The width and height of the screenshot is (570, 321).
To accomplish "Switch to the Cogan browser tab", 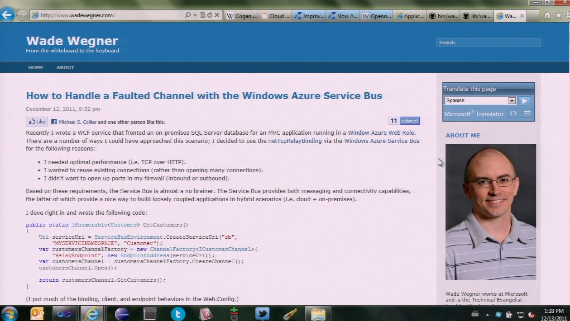I will (x=241, y=16).
